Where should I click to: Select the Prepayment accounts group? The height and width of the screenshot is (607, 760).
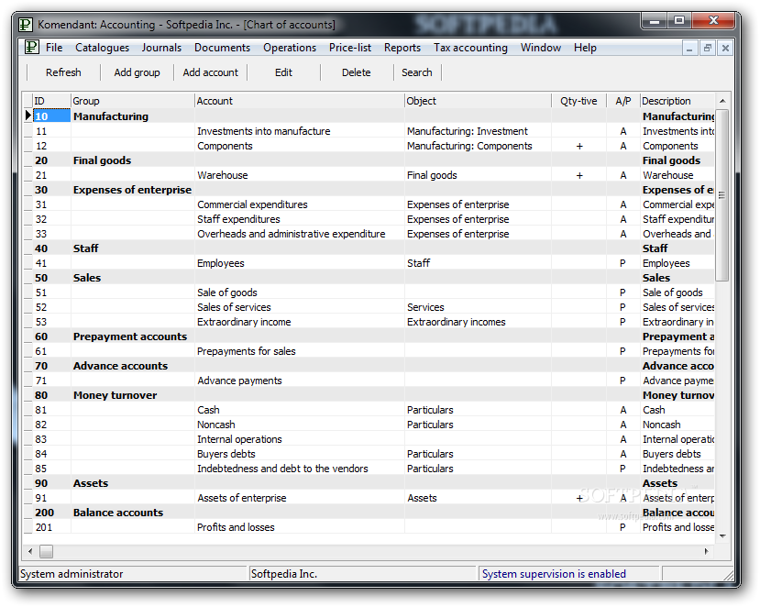[369, 337]
